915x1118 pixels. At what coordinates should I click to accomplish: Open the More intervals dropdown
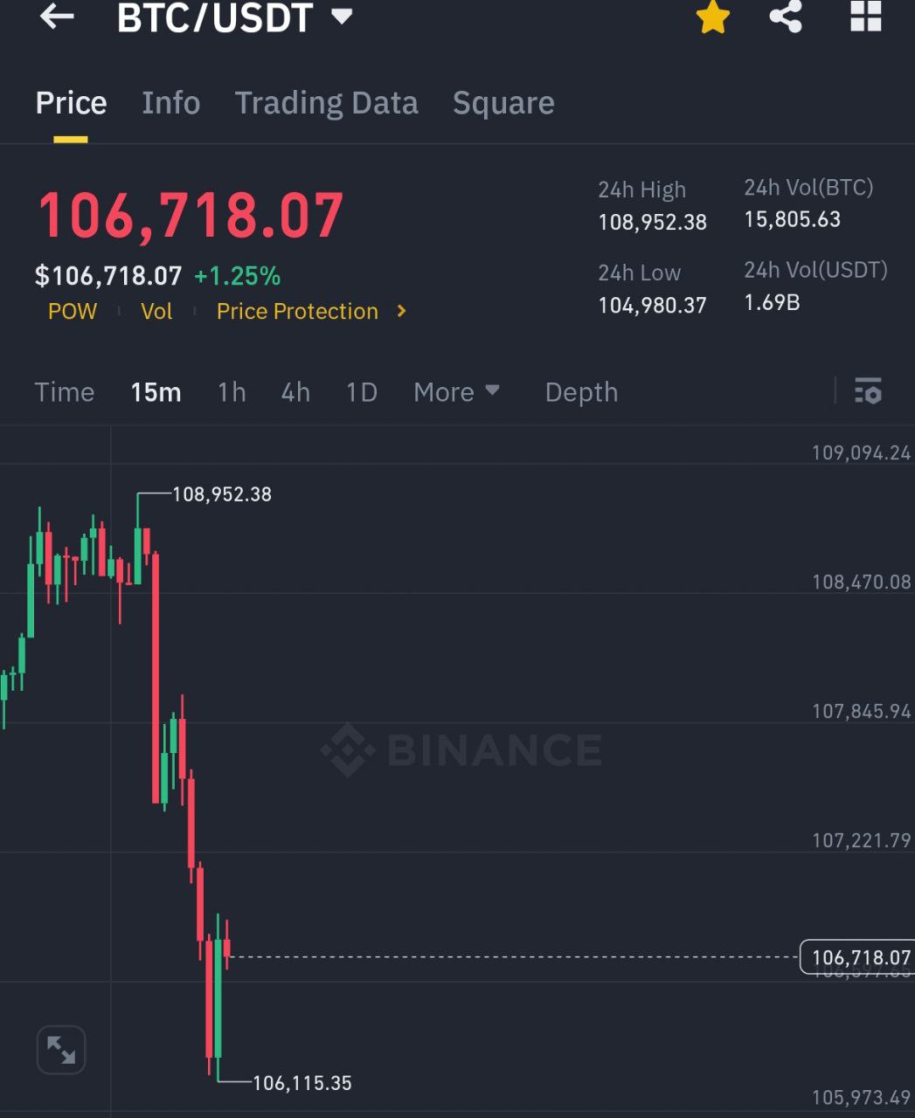pos(456,392)
